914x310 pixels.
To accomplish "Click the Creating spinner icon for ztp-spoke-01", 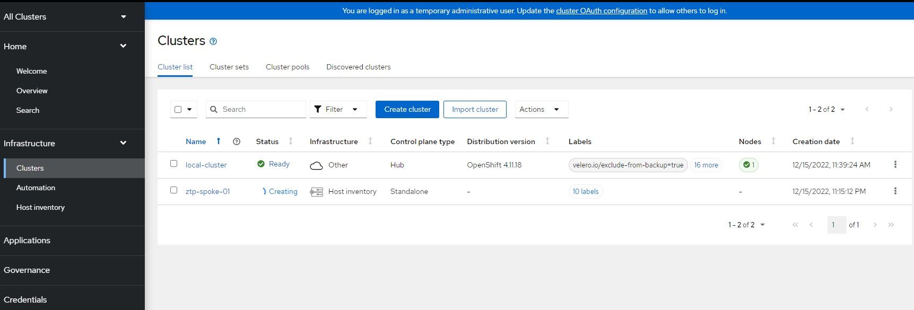I will point(264,191).
